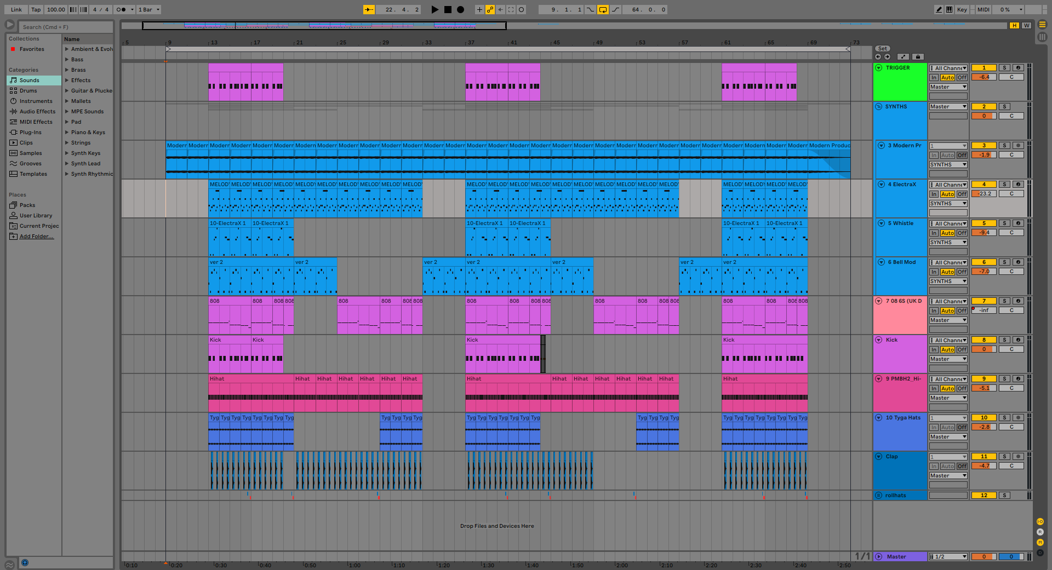Jump to the next locator arrow
This screenshot has width=1052, height=570.
(887, 56)
